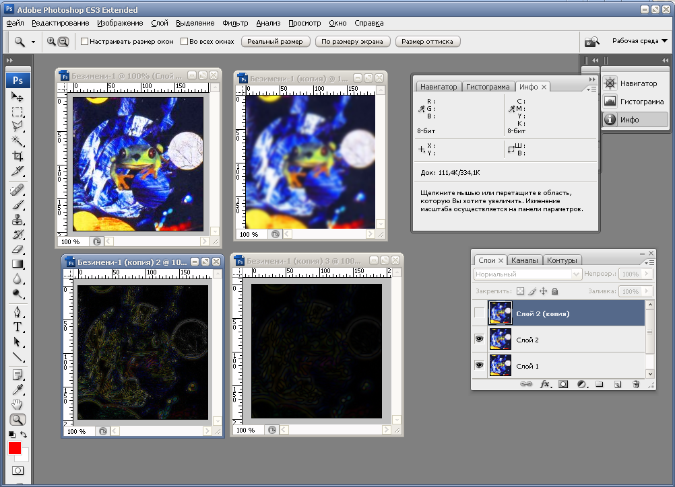Select the Slice tool
The width and height of the screenshot is (675, 487).
click(18, 171)
